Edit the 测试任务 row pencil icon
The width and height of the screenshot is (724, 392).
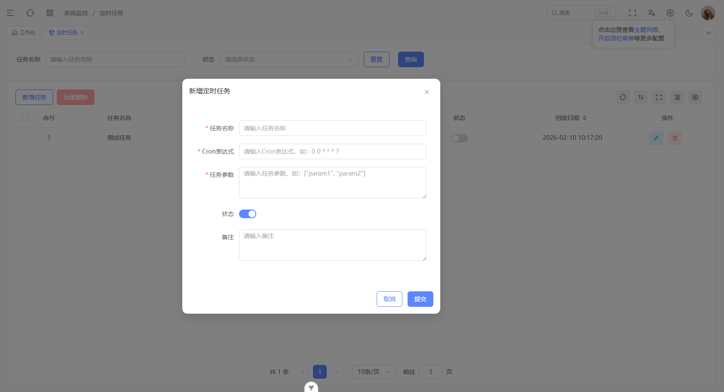(x=656, y=138)
